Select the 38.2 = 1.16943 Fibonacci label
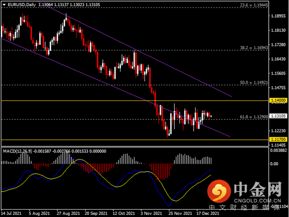The height and width of the screenshot is (217, 289). pos(254,48)
